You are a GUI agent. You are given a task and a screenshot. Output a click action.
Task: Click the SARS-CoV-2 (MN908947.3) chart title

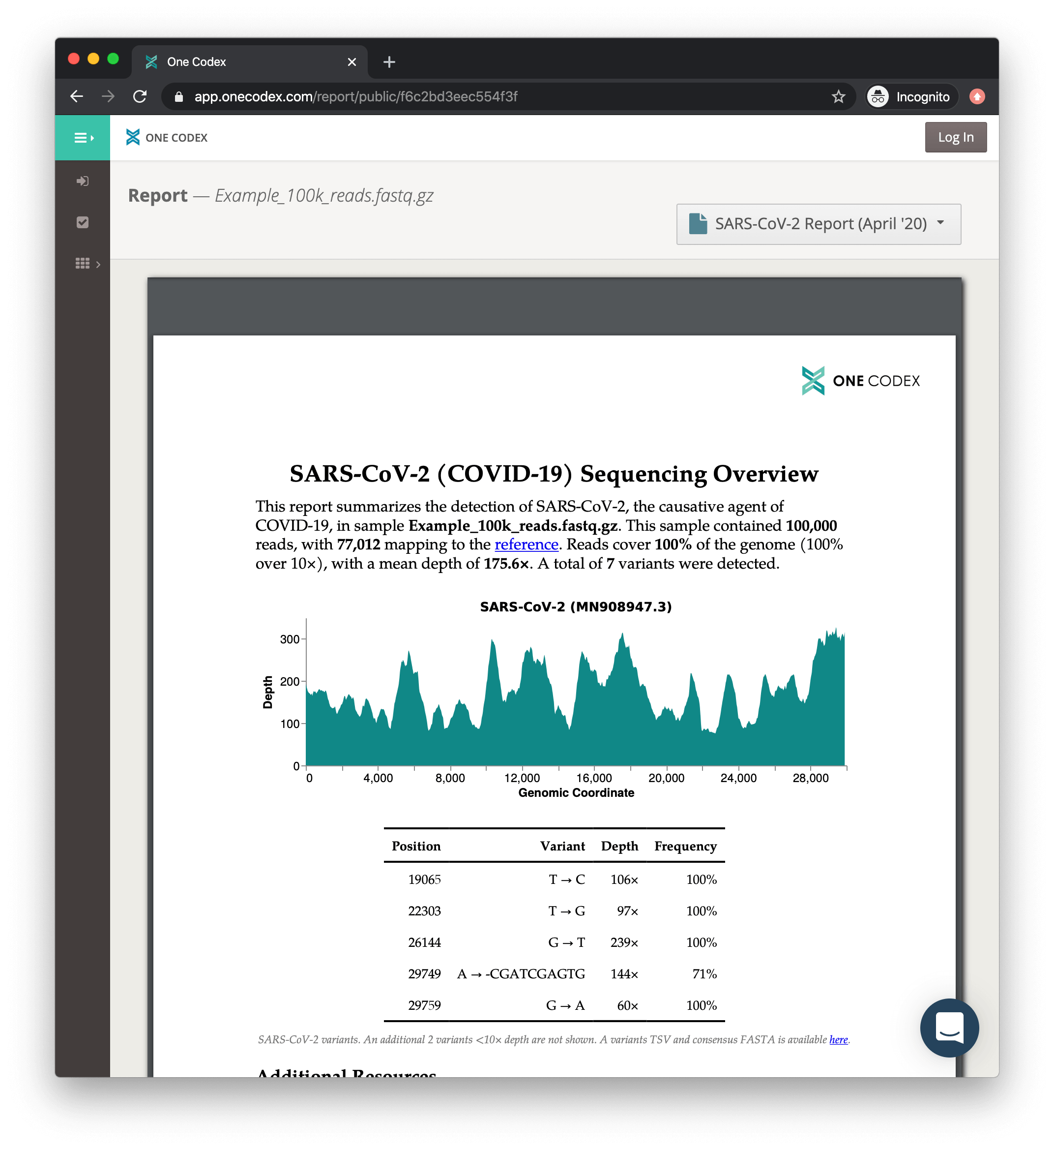coord(576,606)
